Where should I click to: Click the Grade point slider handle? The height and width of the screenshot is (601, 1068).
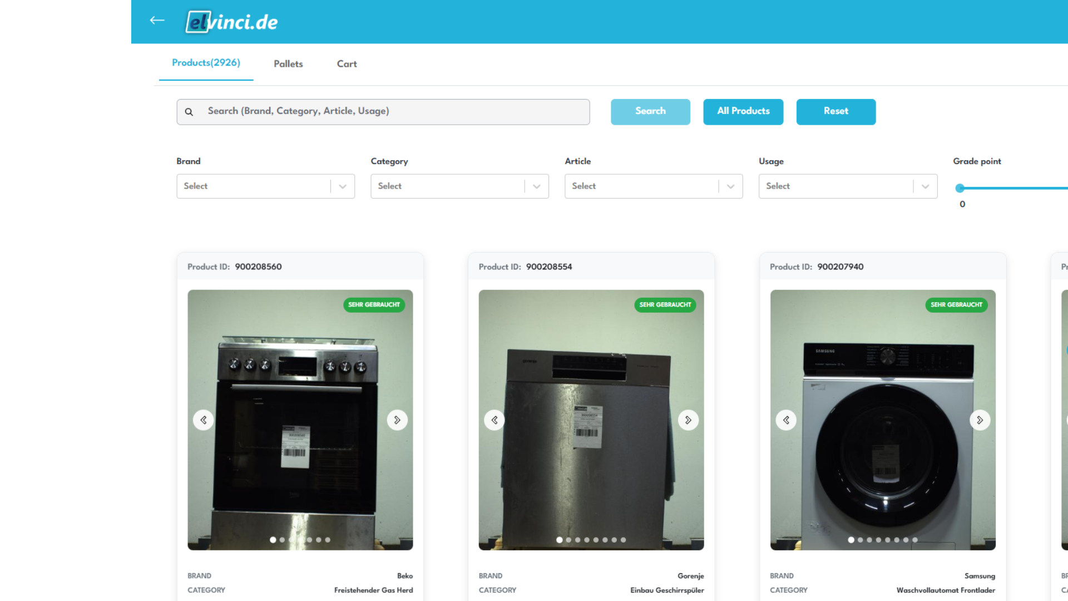960,188
